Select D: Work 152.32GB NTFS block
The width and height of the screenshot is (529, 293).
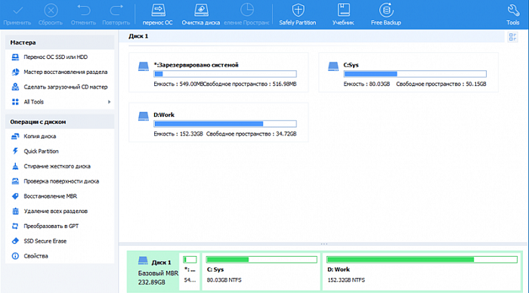pos(422,271)
